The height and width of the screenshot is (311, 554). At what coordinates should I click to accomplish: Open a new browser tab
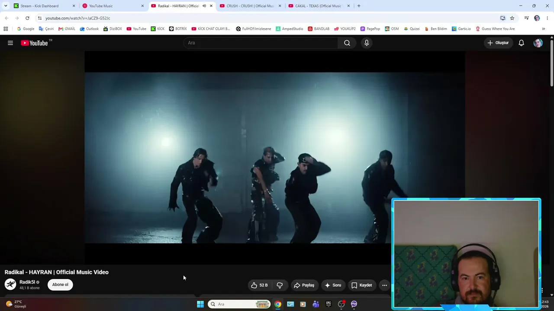(x=358, y=6)
